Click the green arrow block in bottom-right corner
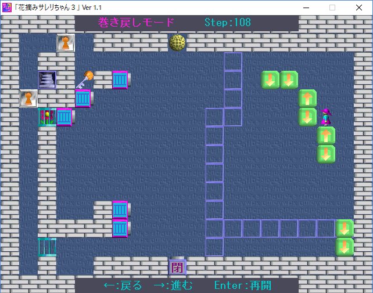Image resolution: width=373 pixels, height=293 pixels. [x=345, y=247]
